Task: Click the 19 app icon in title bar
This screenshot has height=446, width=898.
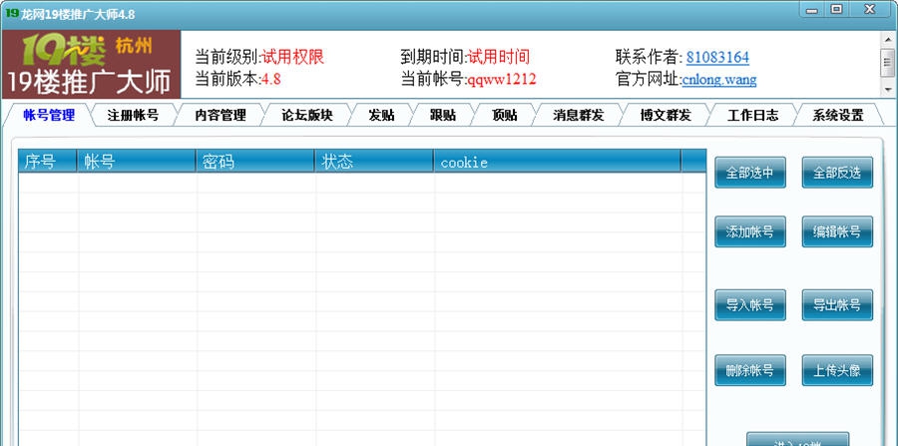Action: tap(11, 13)
